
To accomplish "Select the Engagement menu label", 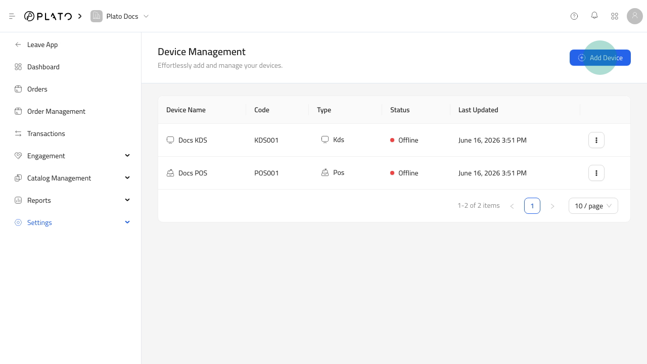I will tap(46, 156).
